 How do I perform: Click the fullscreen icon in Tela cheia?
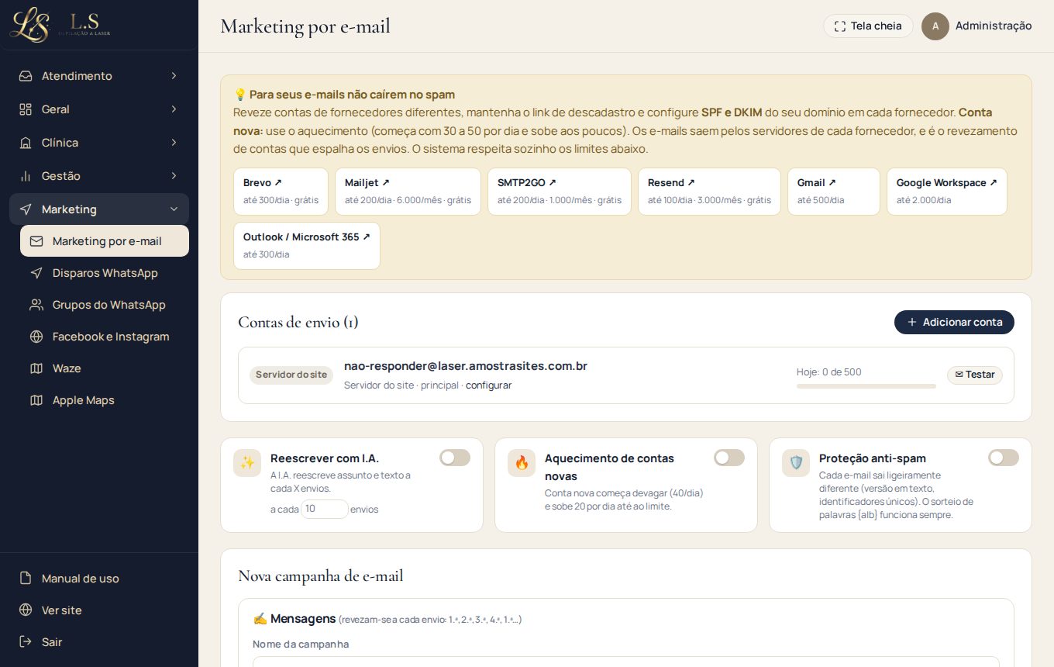coord(840,26)
